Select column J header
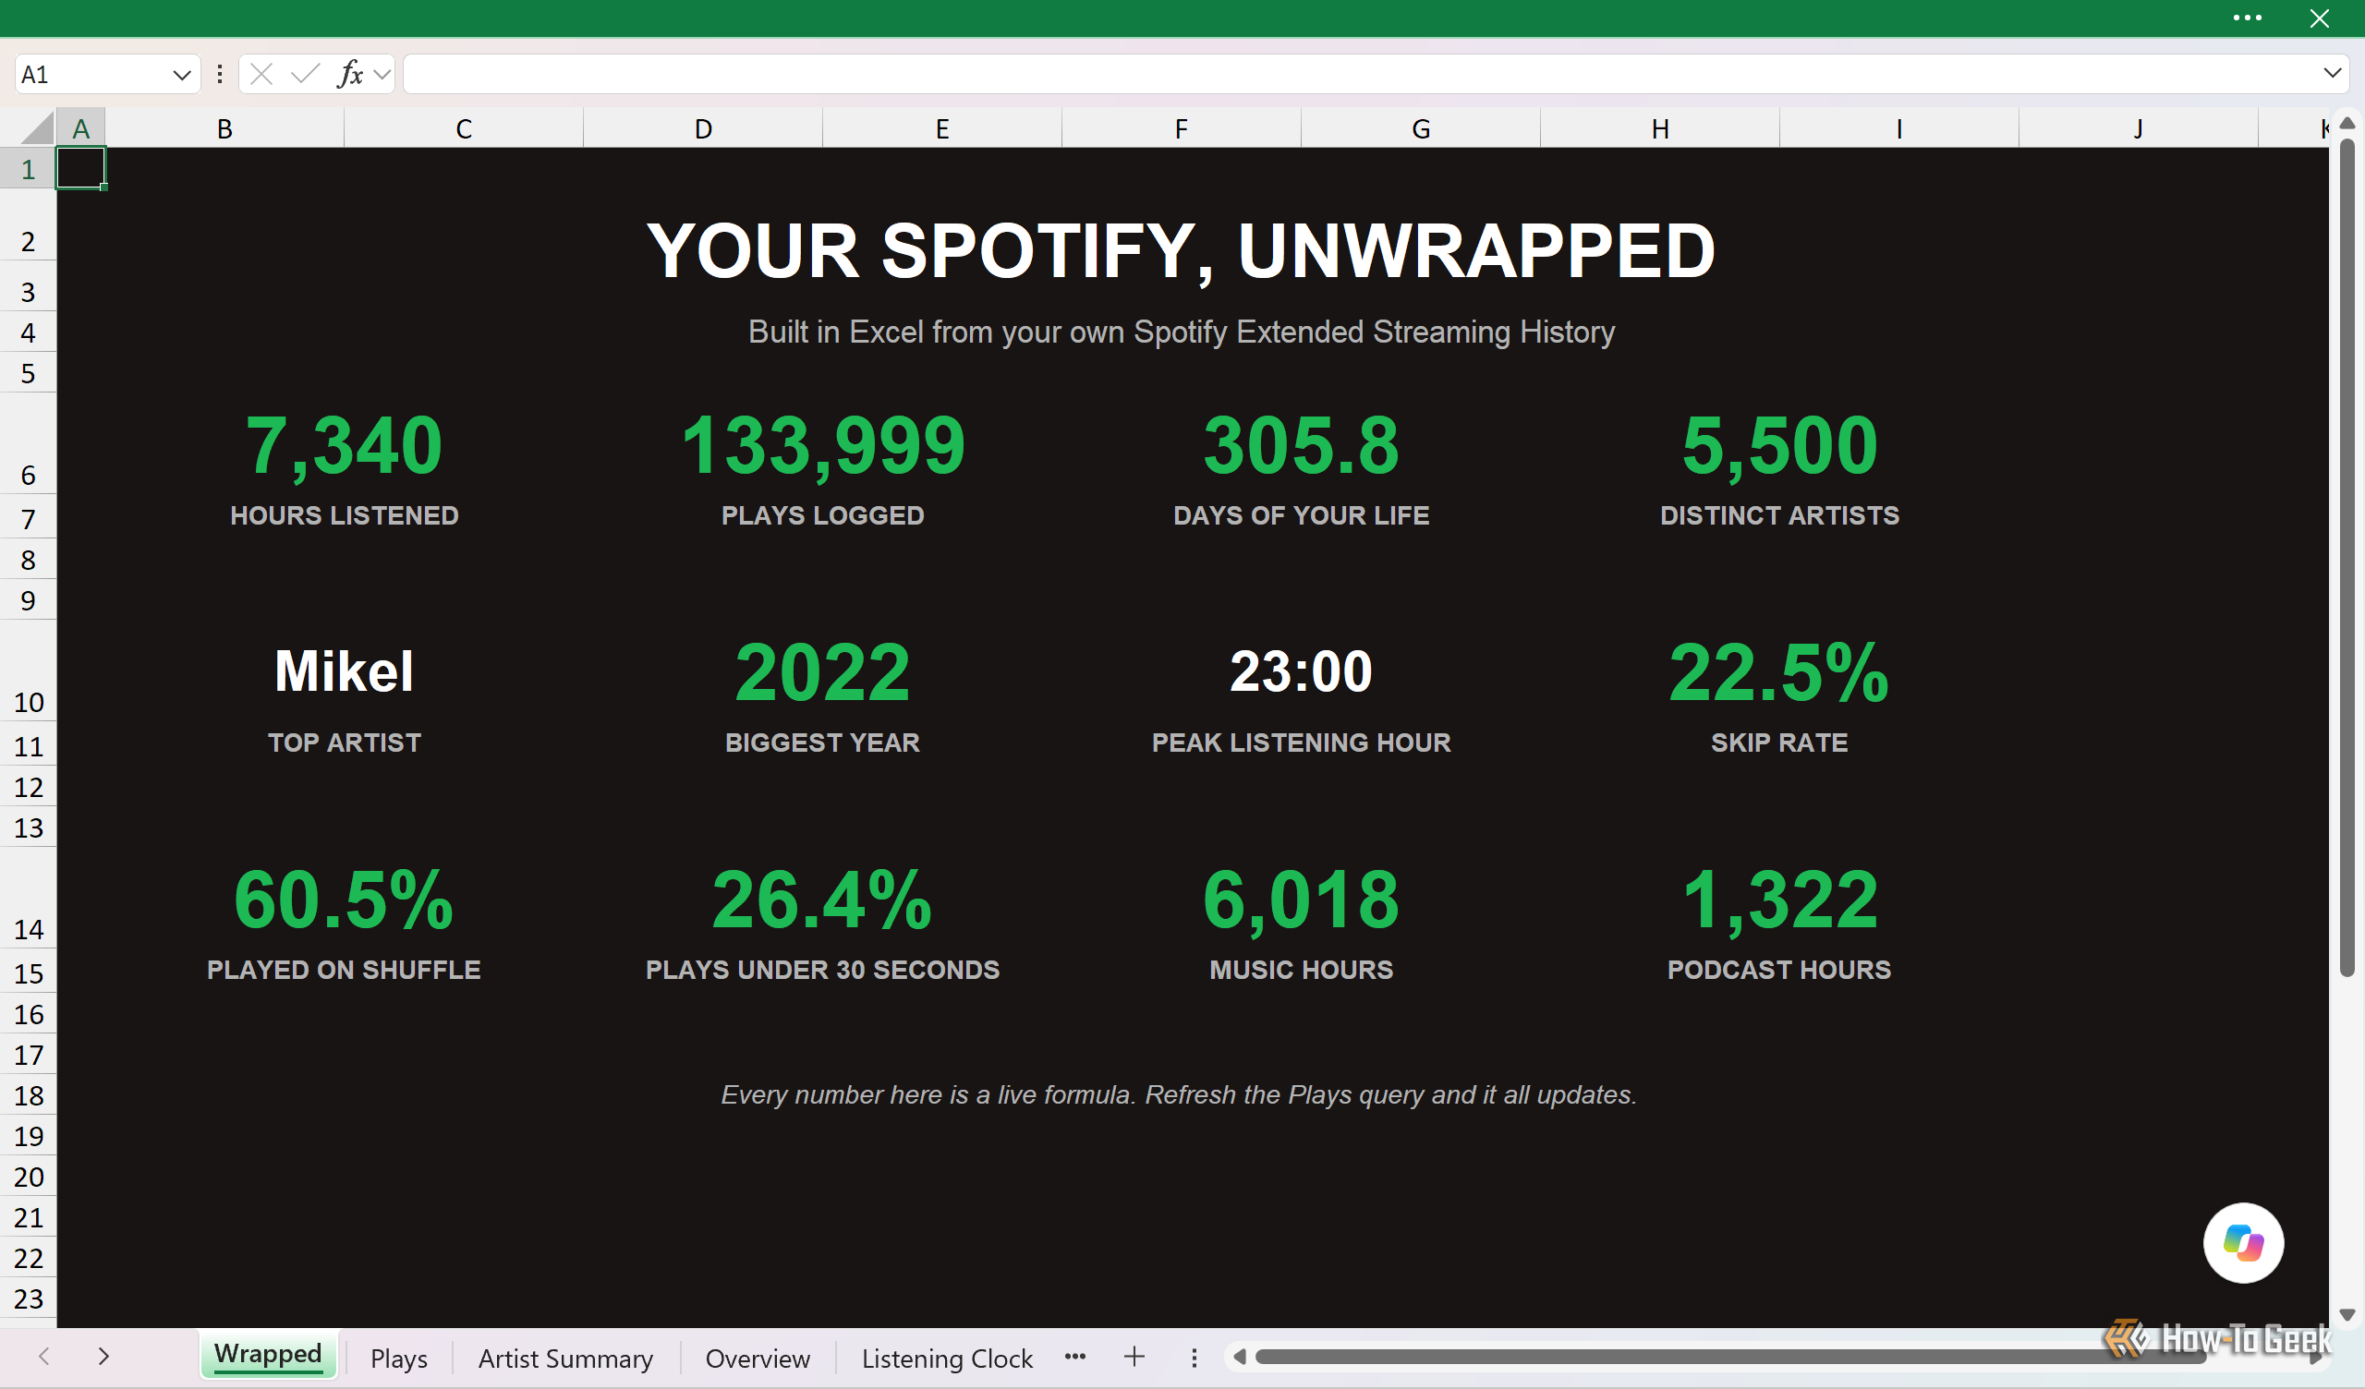 [x=2138, y=128]
